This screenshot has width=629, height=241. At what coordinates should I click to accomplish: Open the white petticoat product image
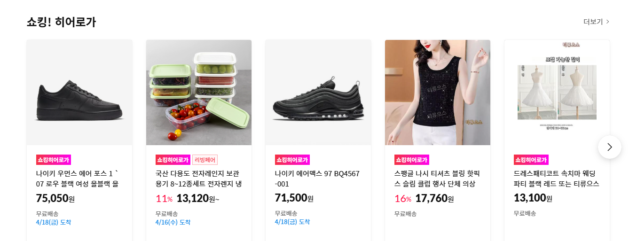pyautogui.click(x=557, y=93)
